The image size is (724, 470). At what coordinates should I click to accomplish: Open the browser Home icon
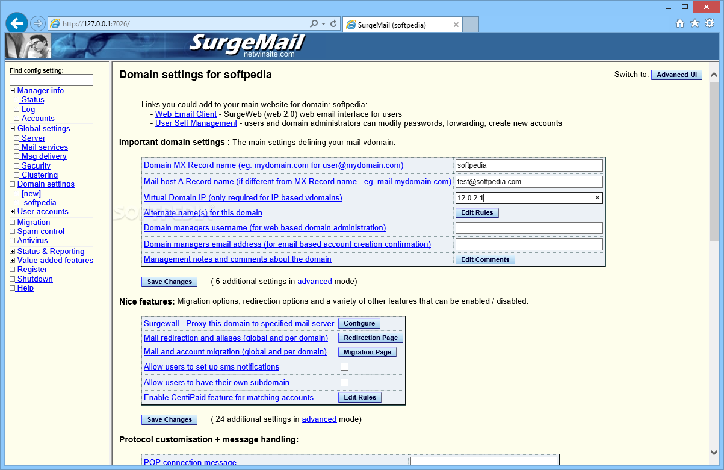[x=680, y=23]
